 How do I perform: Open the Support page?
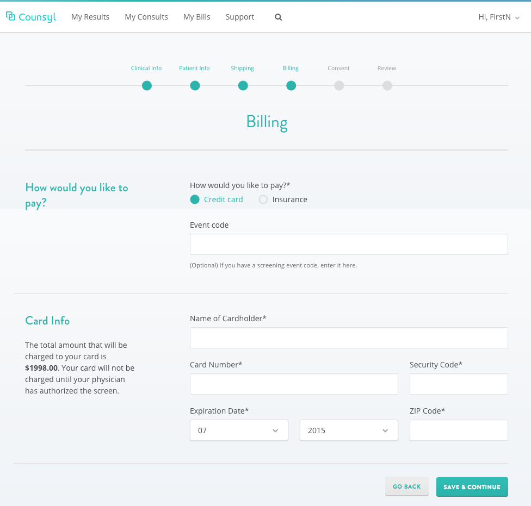(x=240, y=17)
